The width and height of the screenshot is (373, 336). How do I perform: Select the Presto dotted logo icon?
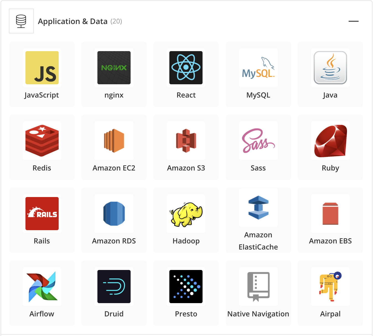[186, 287]
